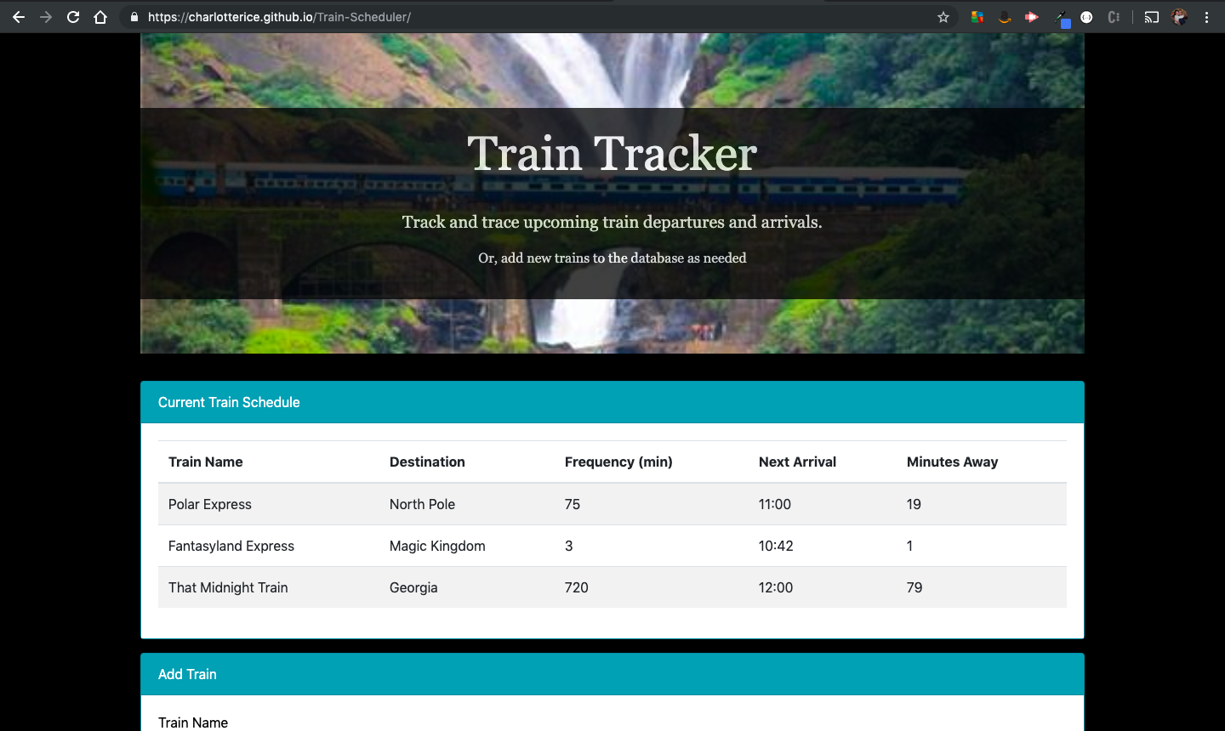Open the browser home page
Screen dimensions: 1225x731
pos(100,17)
